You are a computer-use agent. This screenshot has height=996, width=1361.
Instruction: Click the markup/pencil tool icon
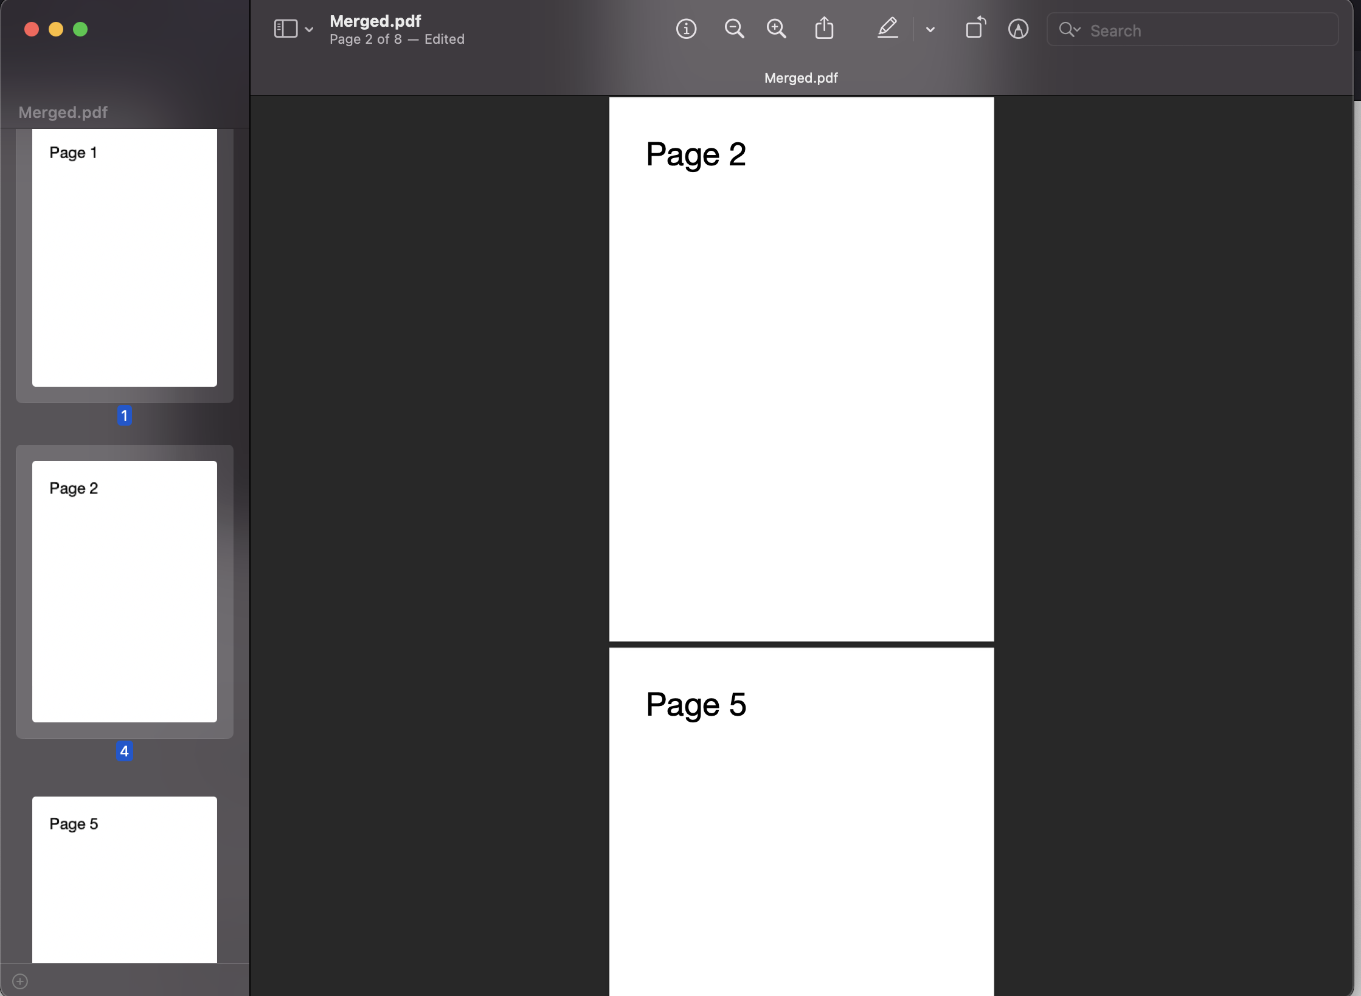888,29
